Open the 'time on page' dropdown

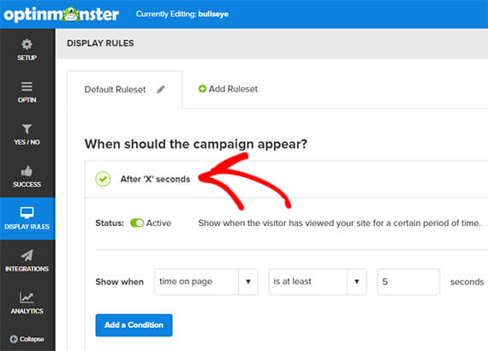click(x=206, y=282)
